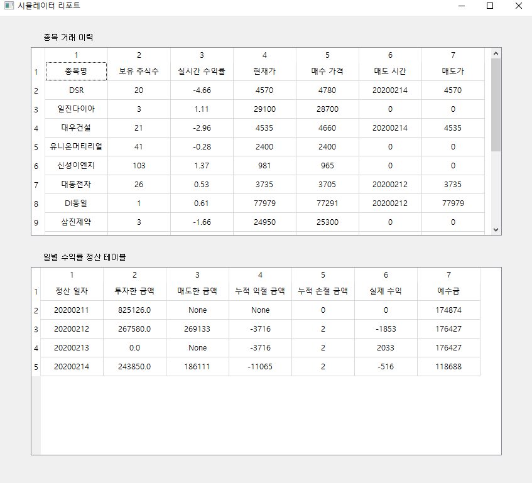This screenshot has height=483, width=532.
Task: Select the 보유 주식수 header cell
Action: 139,71
